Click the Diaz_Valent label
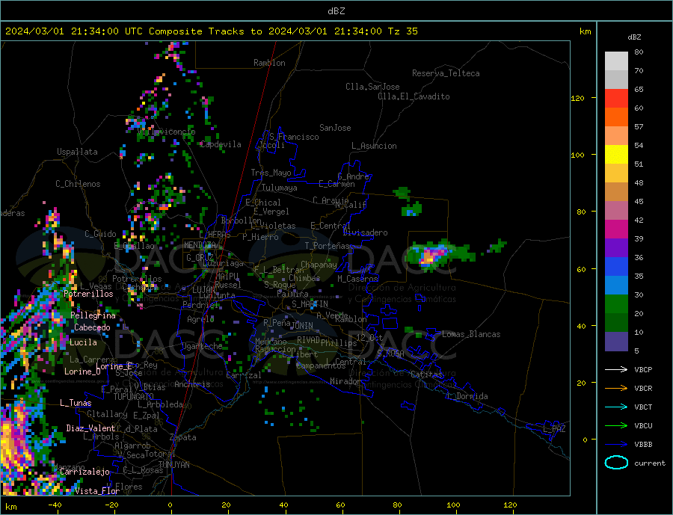The width and height of the screenshot is (673, 515). click(90, 428)
